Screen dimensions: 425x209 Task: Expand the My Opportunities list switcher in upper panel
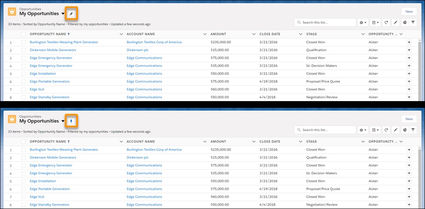(x=63, y=14)
